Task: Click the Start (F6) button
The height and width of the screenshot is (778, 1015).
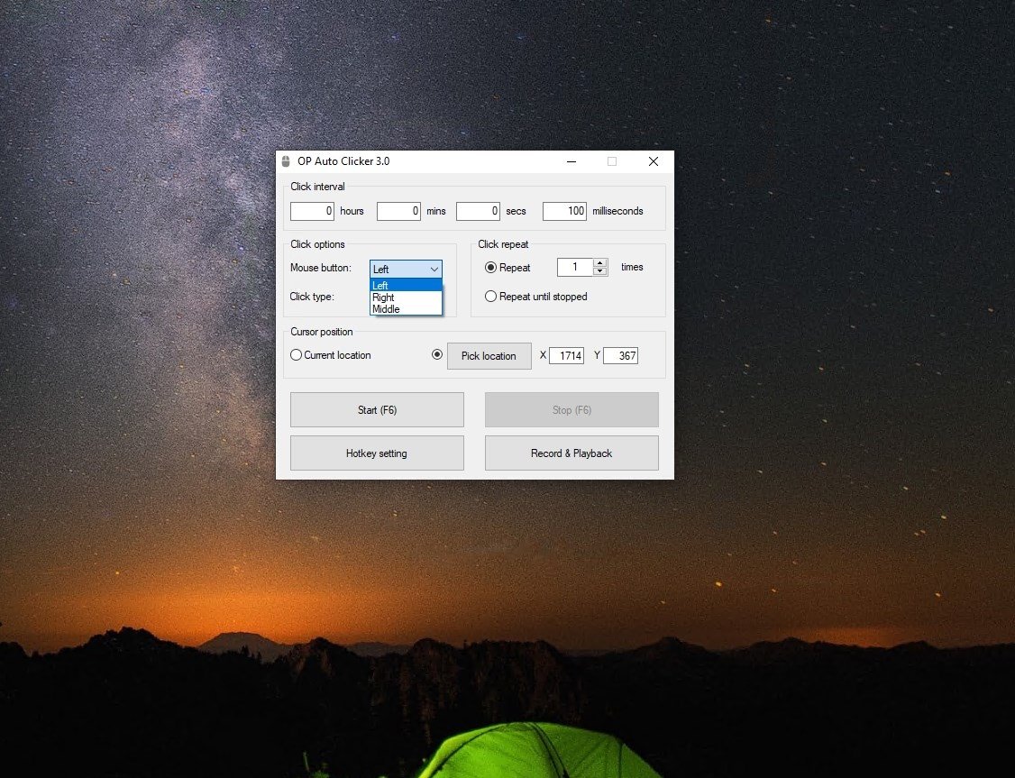Action: [x=377, y=409]
